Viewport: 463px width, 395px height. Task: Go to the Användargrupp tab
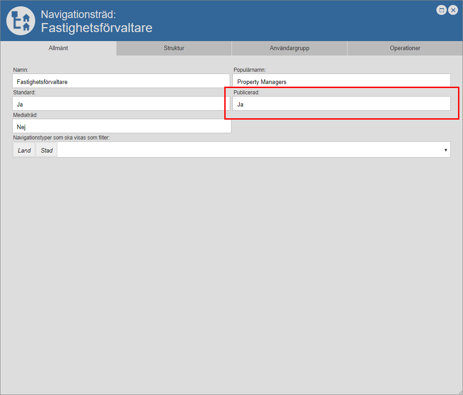(289, 48)
